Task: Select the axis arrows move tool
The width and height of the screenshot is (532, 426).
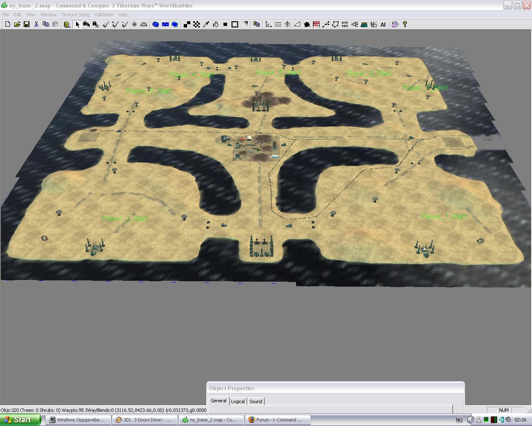Action: [x=268, y=25]
